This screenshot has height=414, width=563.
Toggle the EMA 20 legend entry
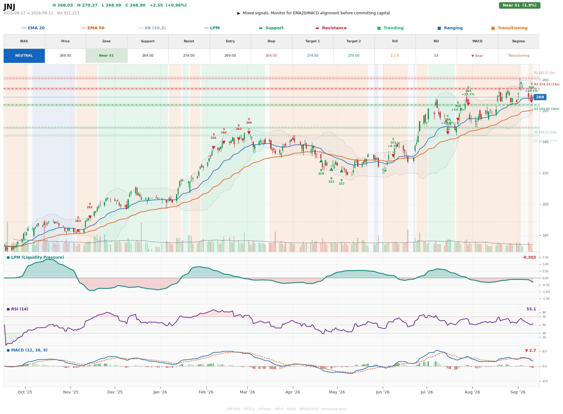(33, 28)
